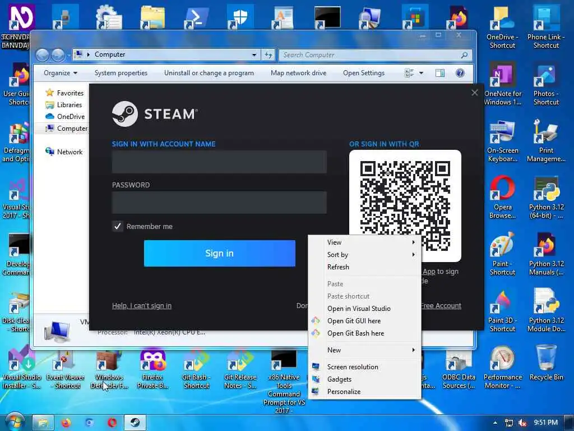Click Map network drive
This screenshot has width=574, height=431.
coord(298,73)
